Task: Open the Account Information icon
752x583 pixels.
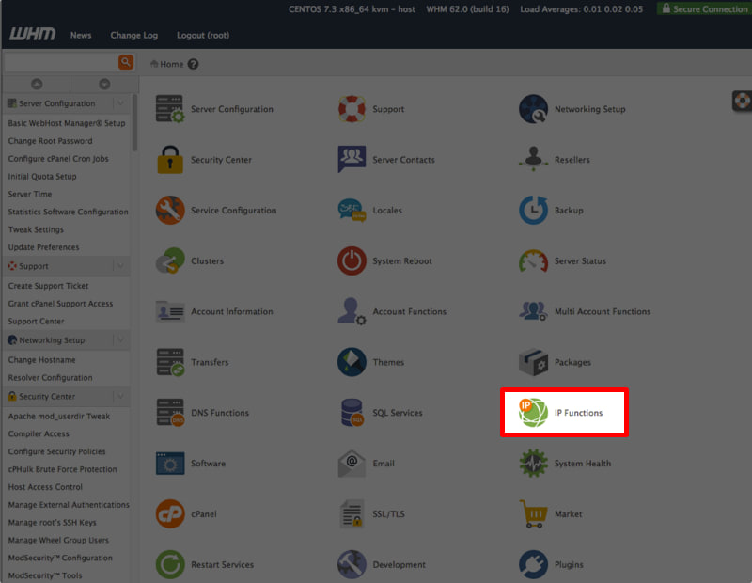Action: point(170,311)
